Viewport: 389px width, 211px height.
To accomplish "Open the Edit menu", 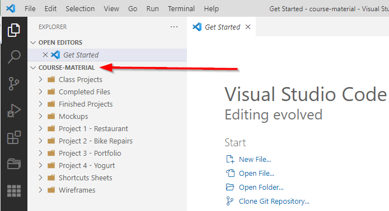I will point(50,9).
